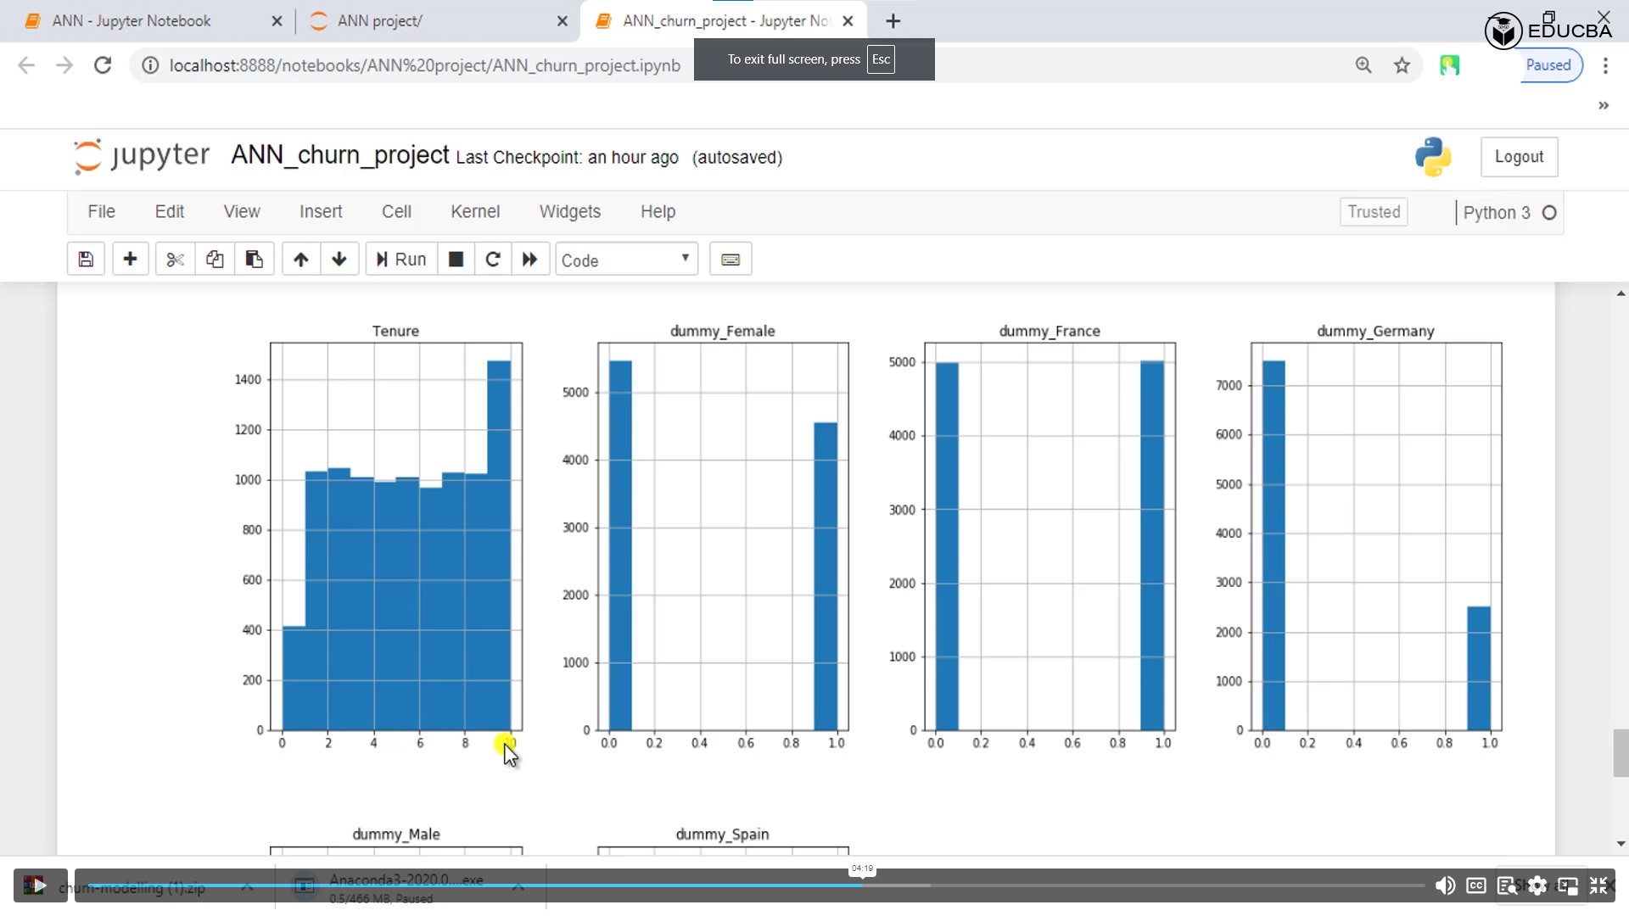Image resolution: width=1629 pixels, height=916 pixels.
Task: Toggle picture-in-picture mode for the video
Action: tap(1568, 885)
